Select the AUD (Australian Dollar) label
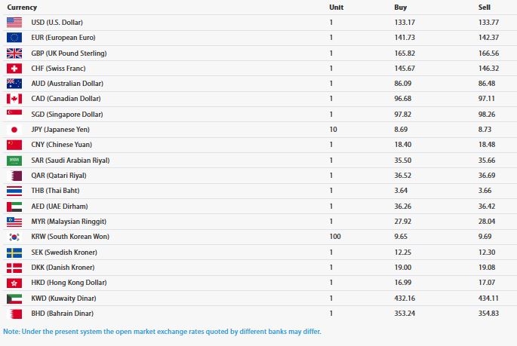The image size is (517, 346). point(67,84)
